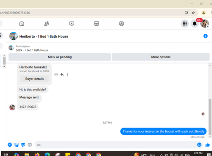Open the Chrome profile icon
Viewport: 212px width, 156px height.
(x=204, y=13)
